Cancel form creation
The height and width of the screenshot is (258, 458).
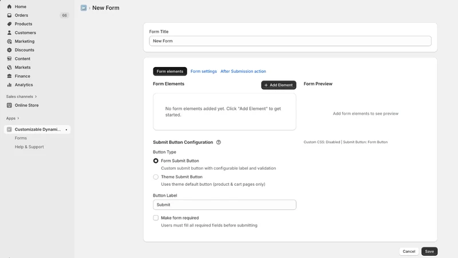[409, 251]
